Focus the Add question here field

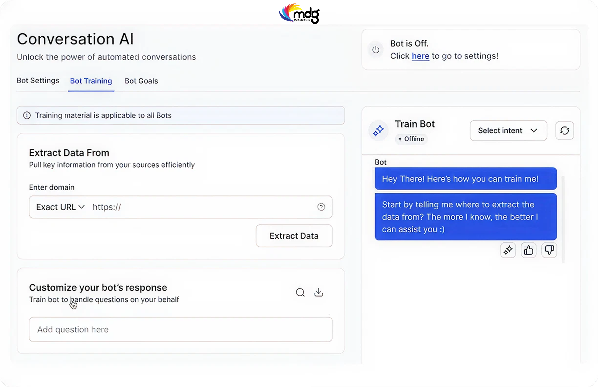(181, 329)
